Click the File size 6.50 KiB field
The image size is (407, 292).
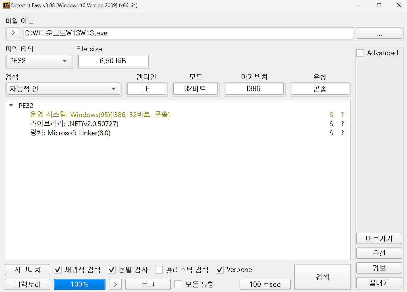[113, 61]
